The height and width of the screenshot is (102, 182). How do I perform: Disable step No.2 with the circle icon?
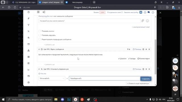[x=143, y=49]
